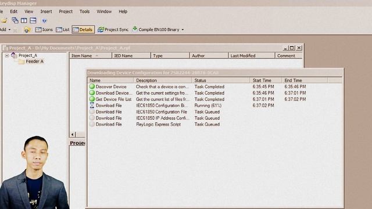The height and width of the screenshot is (209, 372).
Task: Switch to Icons view
Action: 44,30
